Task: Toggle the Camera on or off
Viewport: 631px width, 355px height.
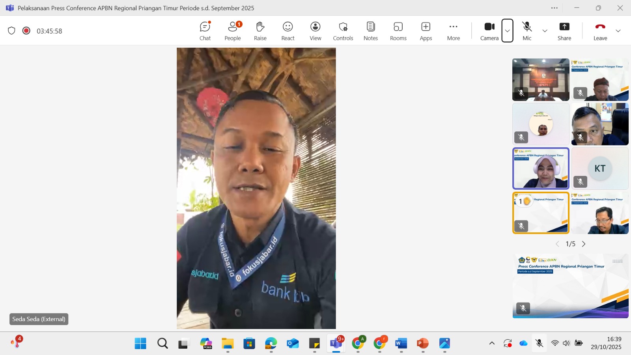Action: click(489, 31)
